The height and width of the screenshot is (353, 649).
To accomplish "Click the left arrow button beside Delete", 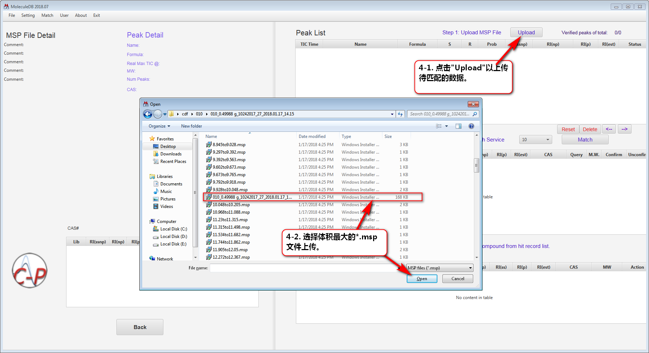I will coord(609,129).
